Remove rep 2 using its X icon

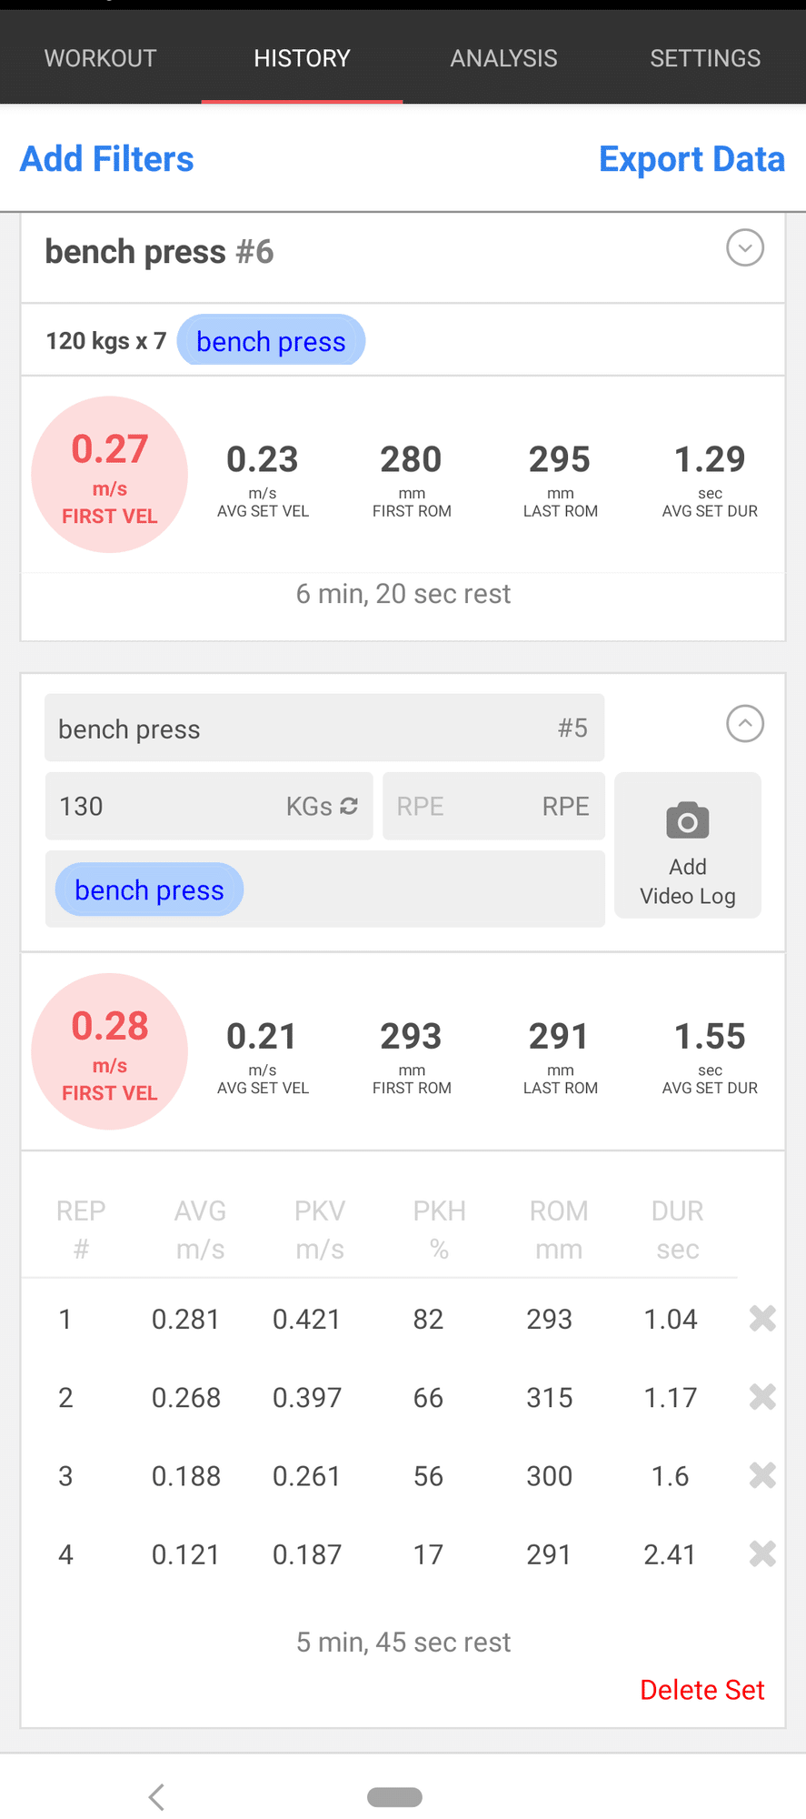click(x=762, y=1397)
